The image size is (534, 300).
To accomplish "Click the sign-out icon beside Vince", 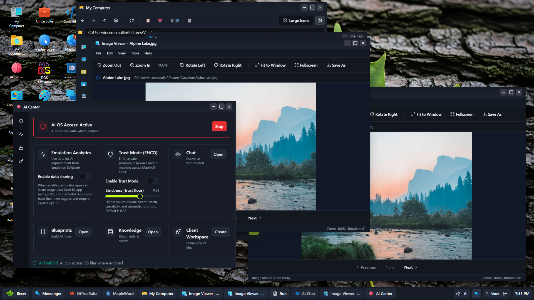I will 505,294.
